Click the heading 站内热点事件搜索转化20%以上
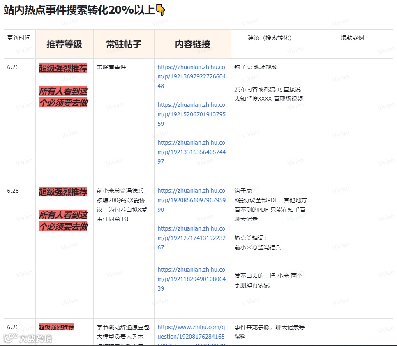This screenshot has width=397, height=346. 79,10
